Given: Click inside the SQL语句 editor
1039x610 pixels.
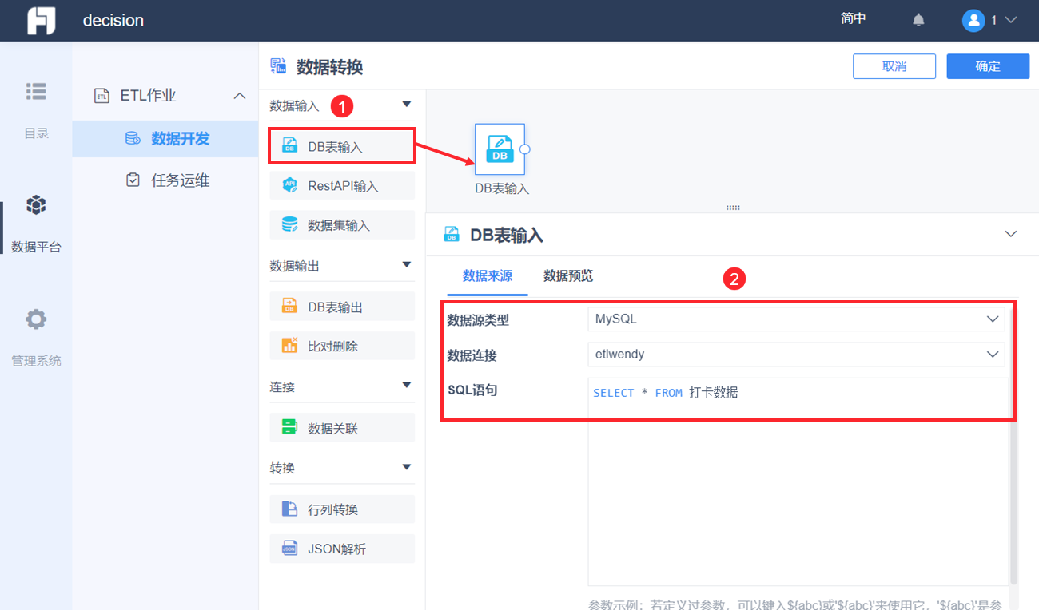Looking at the screenshot, I should (798, 481).
